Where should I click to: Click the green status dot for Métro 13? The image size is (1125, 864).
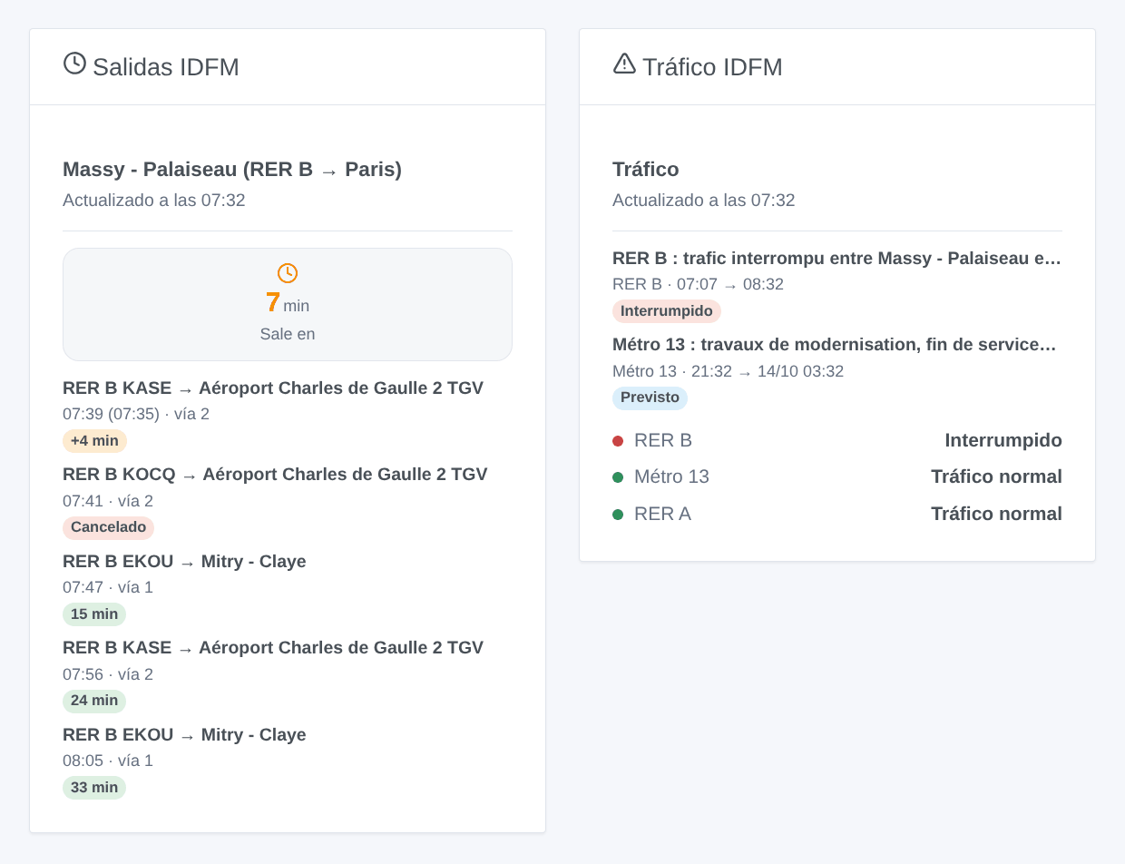618,477
